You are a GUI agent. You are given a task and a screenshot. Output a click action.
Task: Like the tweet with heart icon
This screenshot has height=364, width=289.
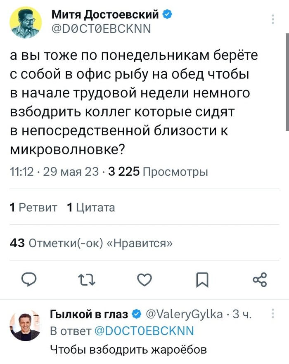(x=144, y=281)
